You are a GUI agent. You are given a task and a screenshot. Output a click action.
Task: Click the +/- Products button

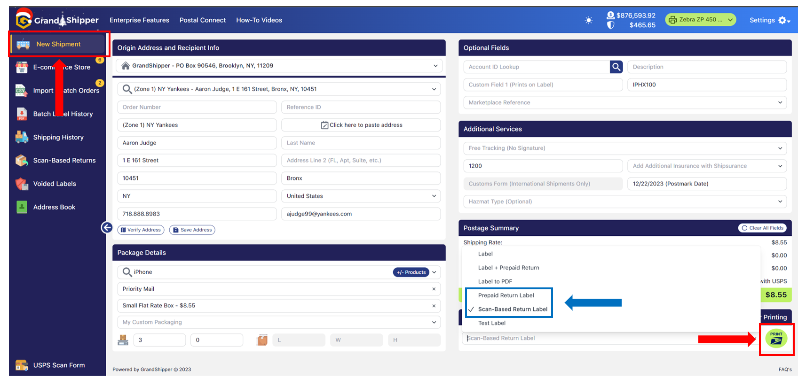[411, 272]
